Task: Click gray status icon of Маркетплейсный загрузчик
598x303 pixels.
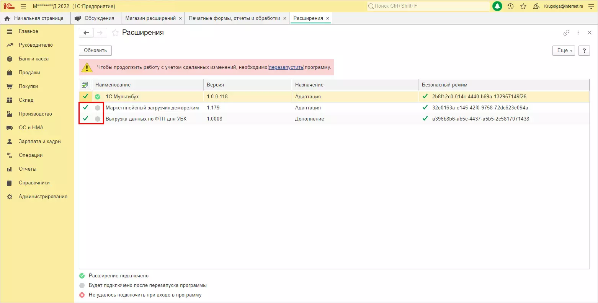Action: (x=98, y=108)
